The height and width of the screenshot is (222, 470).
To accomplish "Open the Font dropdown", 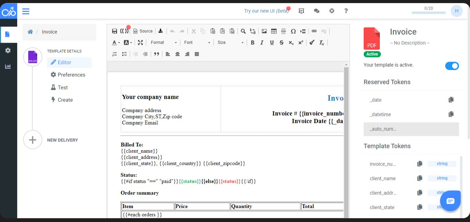I will pyautogui.click(x=197, y=43).
